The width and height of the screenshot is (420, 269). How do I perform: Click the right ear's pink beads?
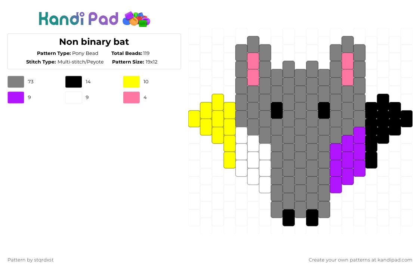(x=348, y=69)
